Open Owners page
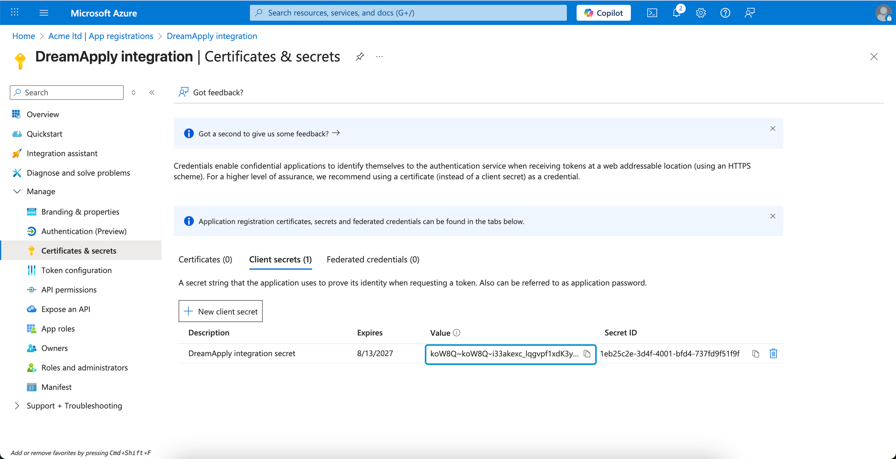This screenshot has height=459, width=896. pyautogui.click(x=55, y=348)
